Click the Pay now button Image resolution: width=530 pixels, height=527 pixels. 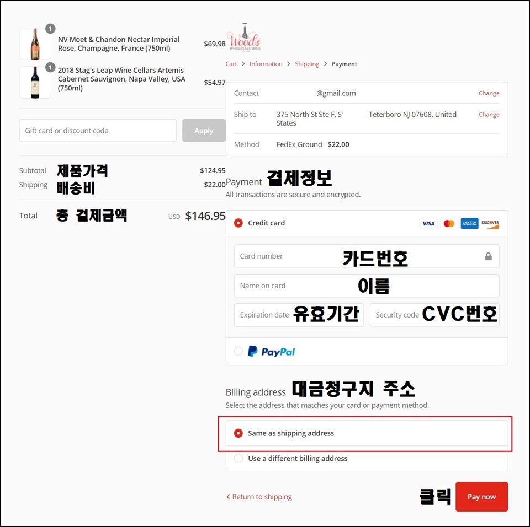point(481,497)
